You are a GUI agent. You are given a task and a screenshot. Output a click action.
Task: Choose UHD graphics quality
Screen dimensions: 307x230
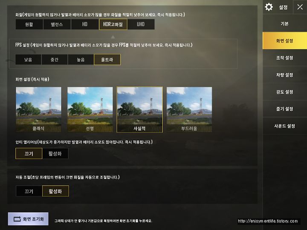[x=141, y=24]
